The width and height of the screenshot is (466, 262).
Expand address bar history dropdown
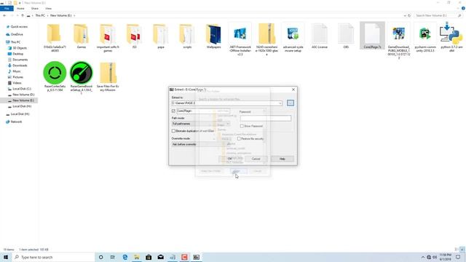point(405,15)
